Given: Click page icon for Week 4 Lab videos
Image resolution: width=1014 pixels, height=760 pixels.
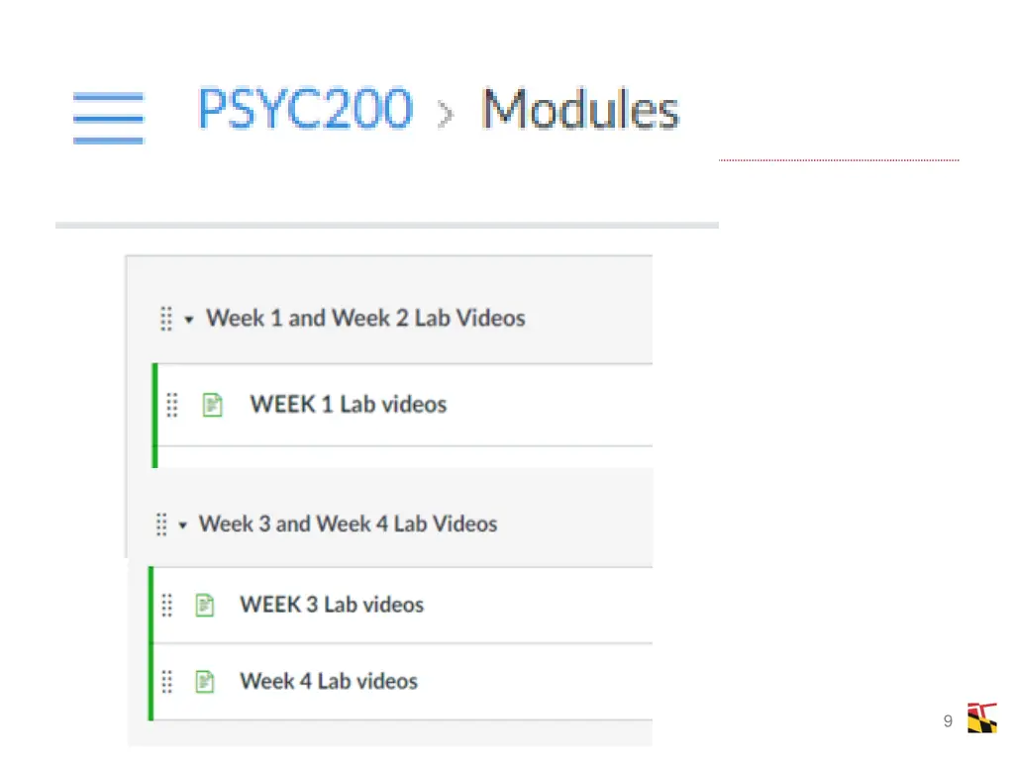Looking at the screenshot, I should click(x=204, y=681).
